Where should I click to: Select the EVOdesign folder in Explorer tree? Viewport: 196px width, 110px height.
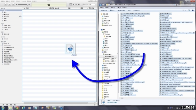pyautogui.click(x=106, y=77)
